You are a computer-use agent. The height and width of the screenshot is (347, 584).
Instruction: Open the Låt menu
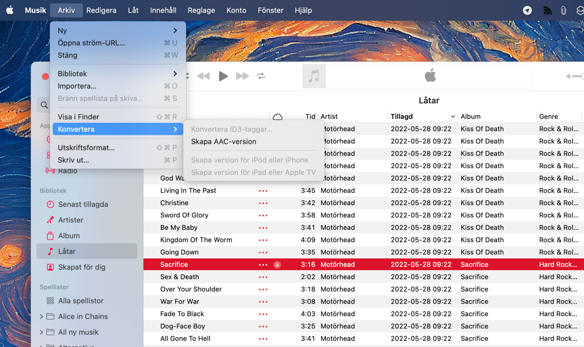[x=133, y=10]
